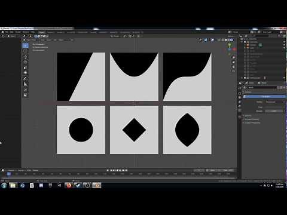287x215 pixels.
Task: Toggle the highlighted orange select mode button
Action: point(30,36)
